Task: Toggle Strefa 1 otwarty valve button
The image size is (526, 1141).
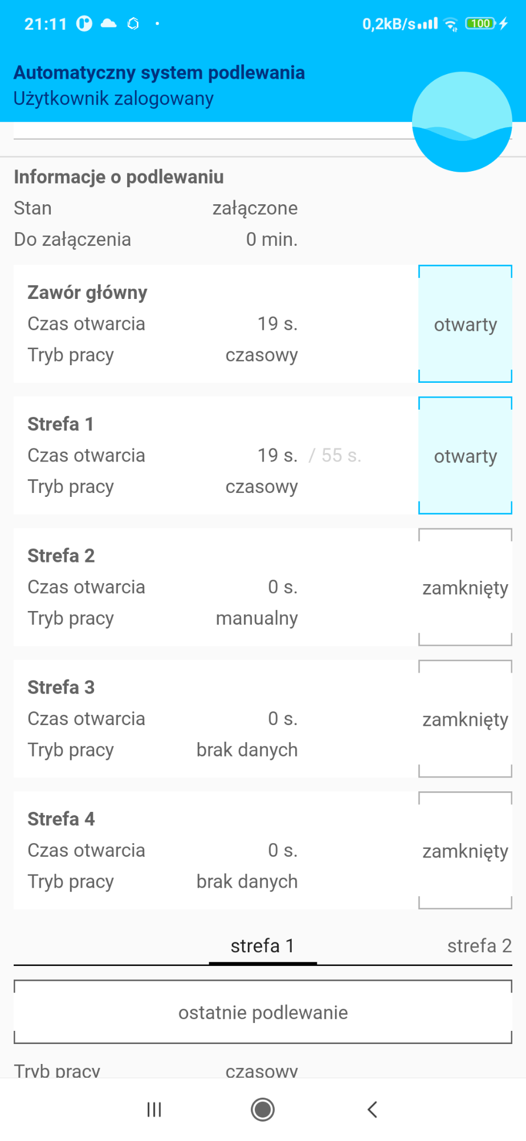Action: click(x=466, y=456)
